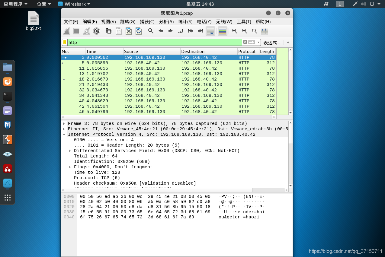Launch Firefox from the dock
385x257 pixels.
pyautogui.click(x=8, y=82)
